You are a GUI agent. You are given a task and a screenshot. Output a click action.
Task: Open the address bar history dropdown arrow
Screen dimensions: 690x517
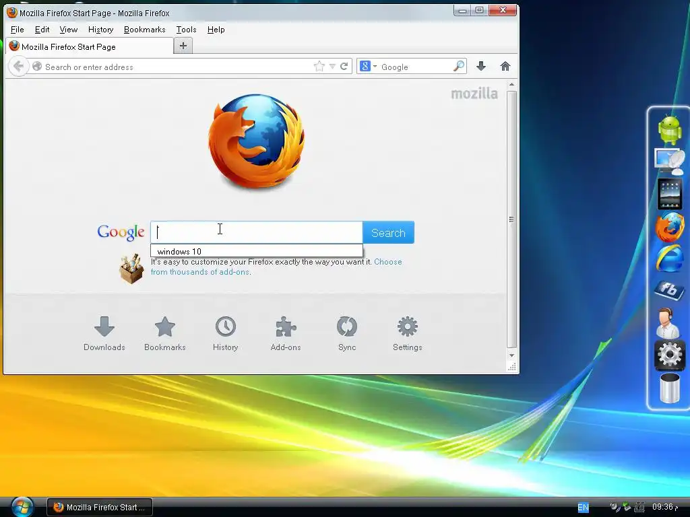tap(332, 67)
